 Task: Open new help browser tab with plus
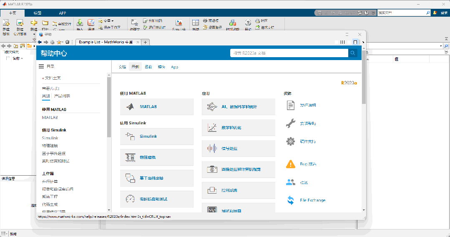click(145, 42)
